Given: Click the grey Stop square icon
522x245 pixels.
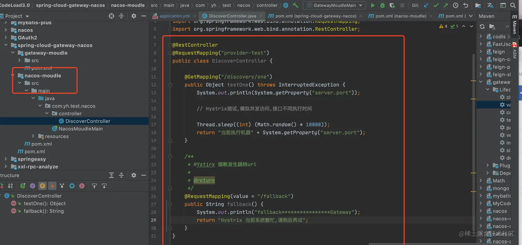Looking at the screenshot, I should pyautogui.click(x=402, y=6).
